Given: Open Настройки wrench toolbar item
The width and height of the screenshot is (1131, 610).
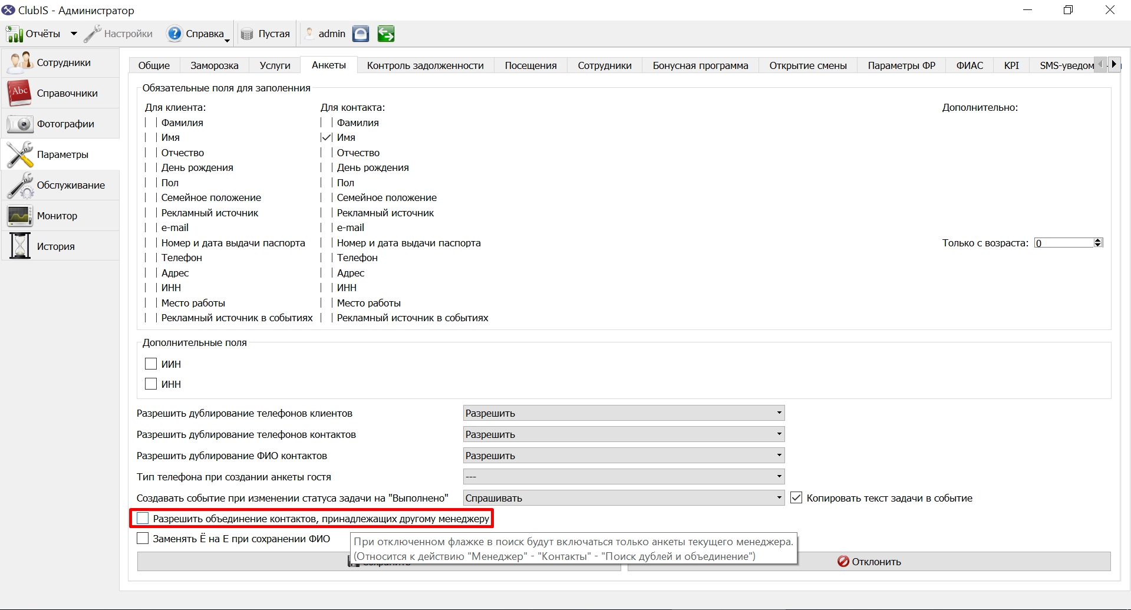Looking at the screenshot, I should point(118,34).
